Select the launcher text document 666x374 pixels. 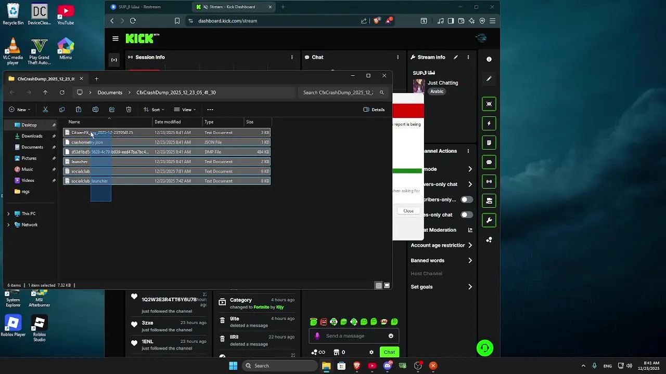tap(166, 162)
